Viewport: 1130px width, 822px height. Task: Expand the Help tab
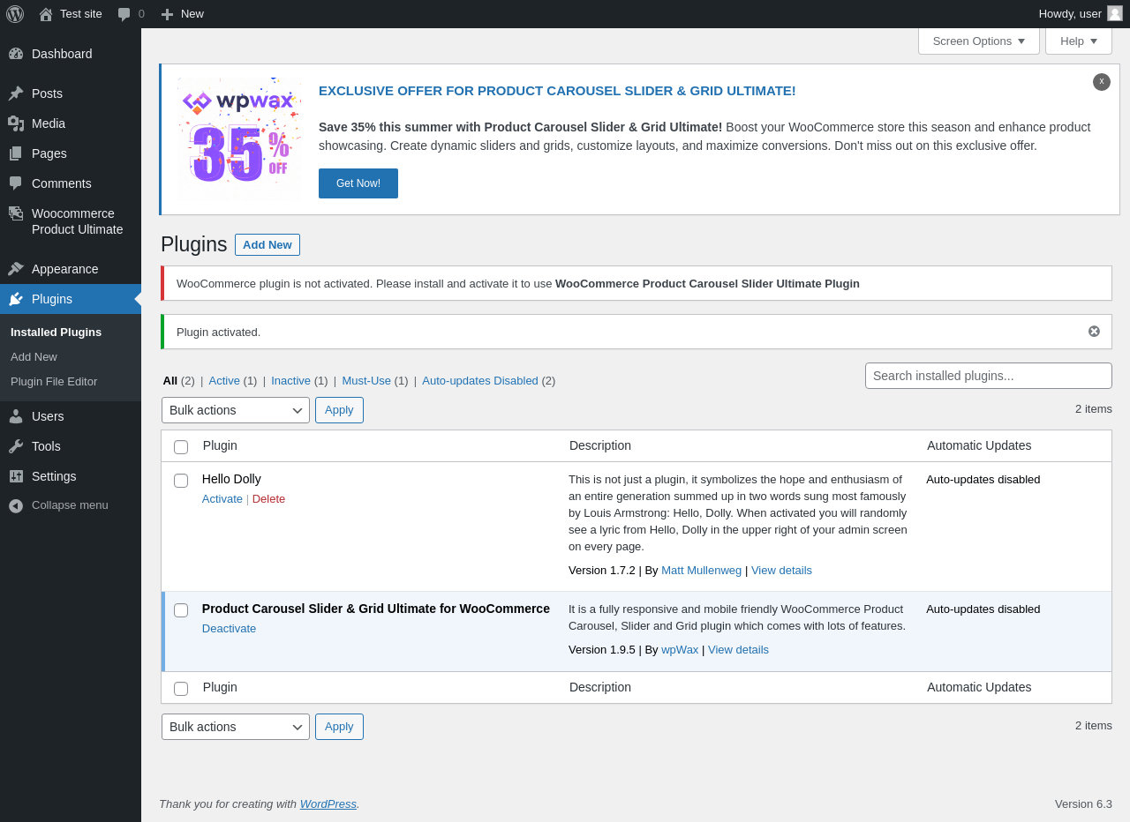click(x=1079, y=41)
